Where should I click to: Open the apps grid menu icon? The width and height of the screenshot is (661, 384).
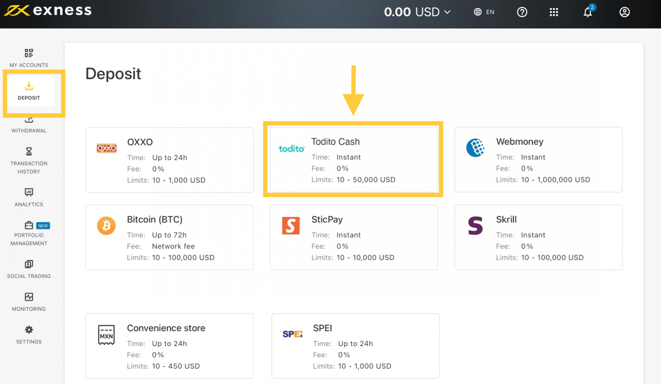tap(554, 12)
